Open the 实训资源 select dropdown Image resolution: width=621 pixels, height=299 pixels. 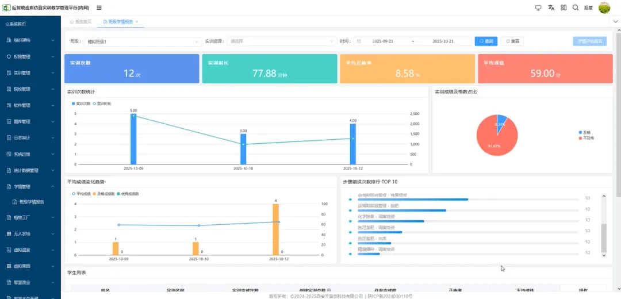point(282,41)
